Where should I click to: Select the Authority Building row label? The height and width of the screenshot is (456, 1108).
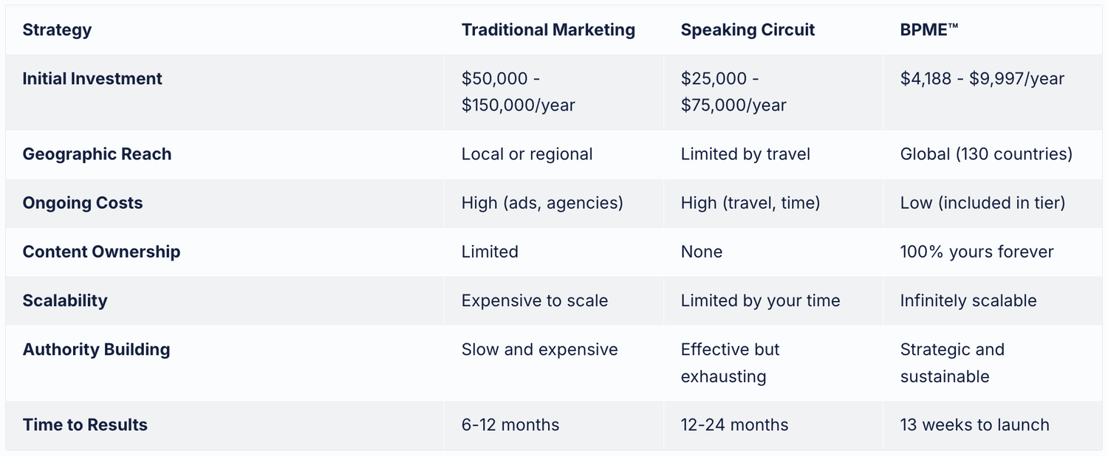point(96,350)
